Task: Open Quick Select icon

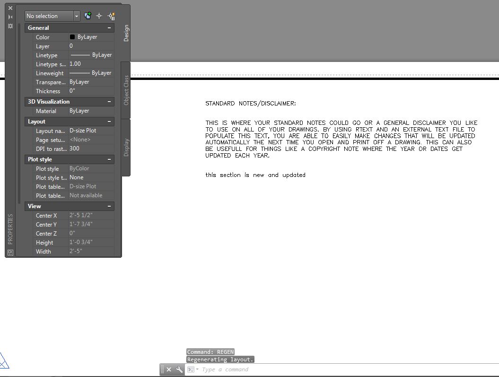Action: click(111, 16)
